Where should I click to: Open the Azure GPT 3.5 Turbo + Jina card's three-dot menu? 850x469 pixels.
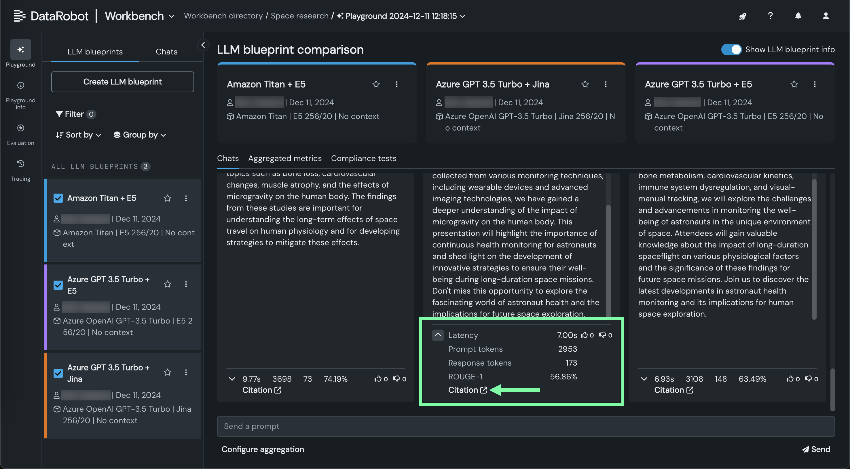[606, 84]
